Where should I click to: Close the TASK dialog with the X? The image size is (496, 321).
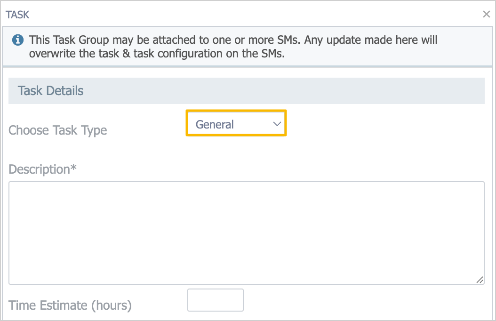coord(487,14)
